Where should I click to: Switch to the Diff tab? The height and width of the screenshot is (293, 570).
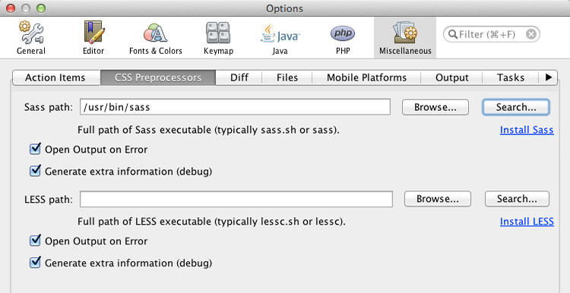pyautogui.click(x=239, y=77)
